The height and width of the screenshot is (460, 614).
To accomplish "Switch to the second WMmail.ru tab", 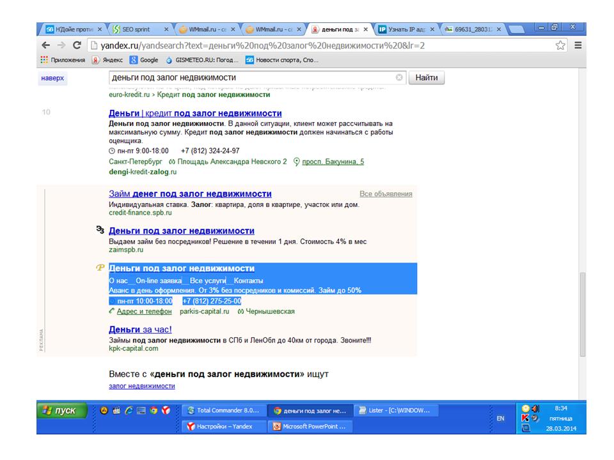I will 272,29.
